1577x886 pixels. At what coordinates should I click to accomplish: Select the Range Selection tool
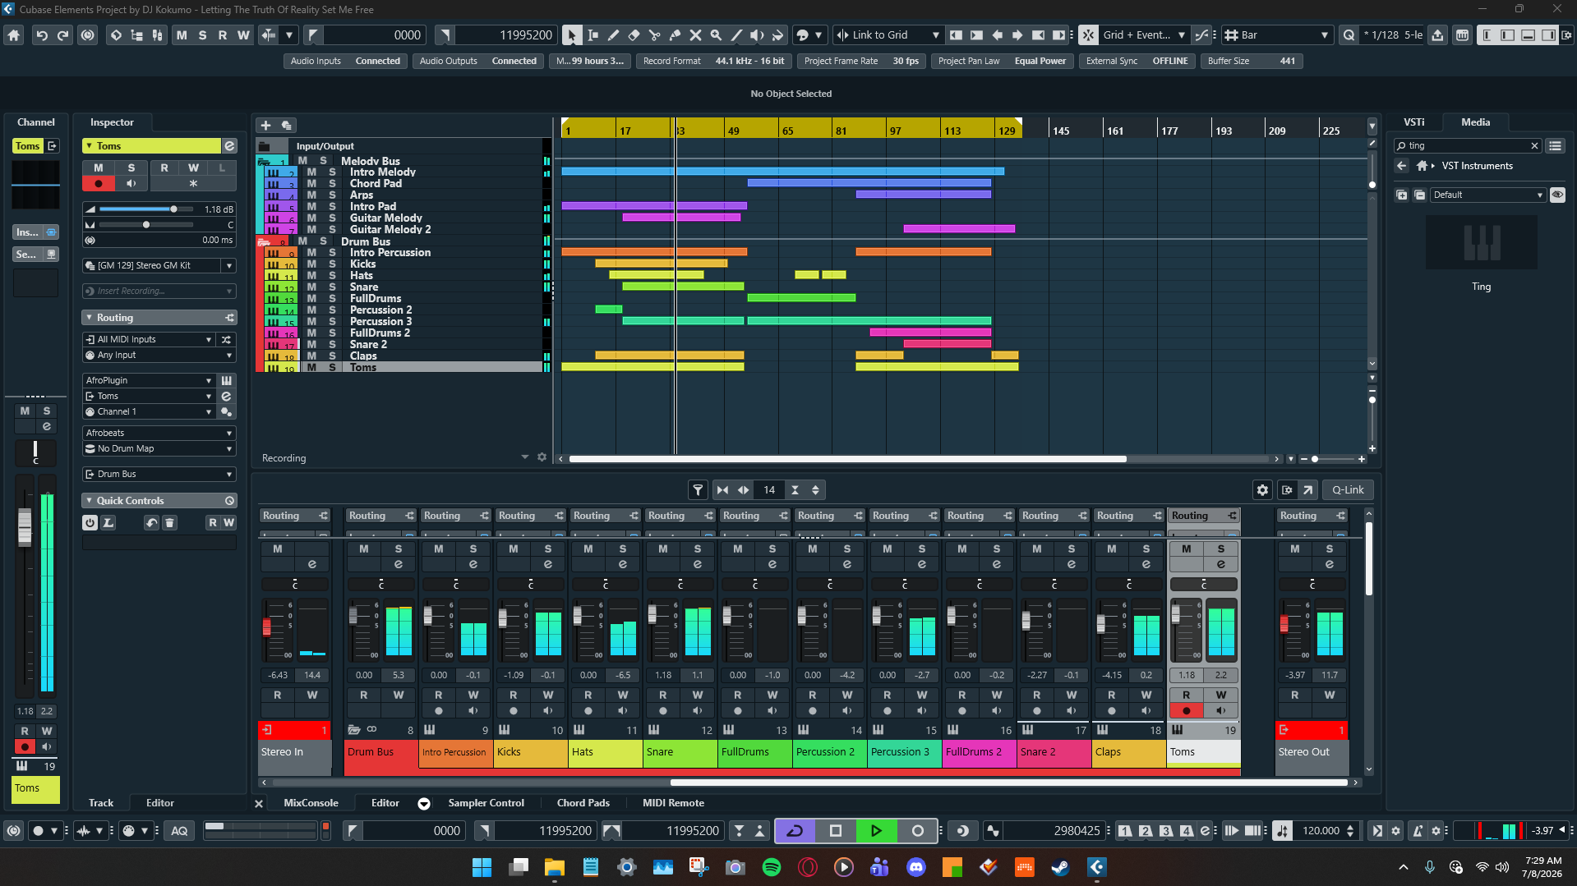click(593, 35)
